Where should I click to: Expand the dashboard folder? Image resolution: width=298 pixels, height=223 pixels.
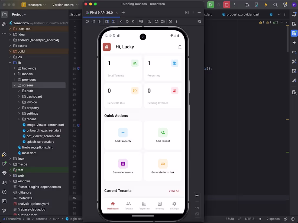tap(19, 96)
